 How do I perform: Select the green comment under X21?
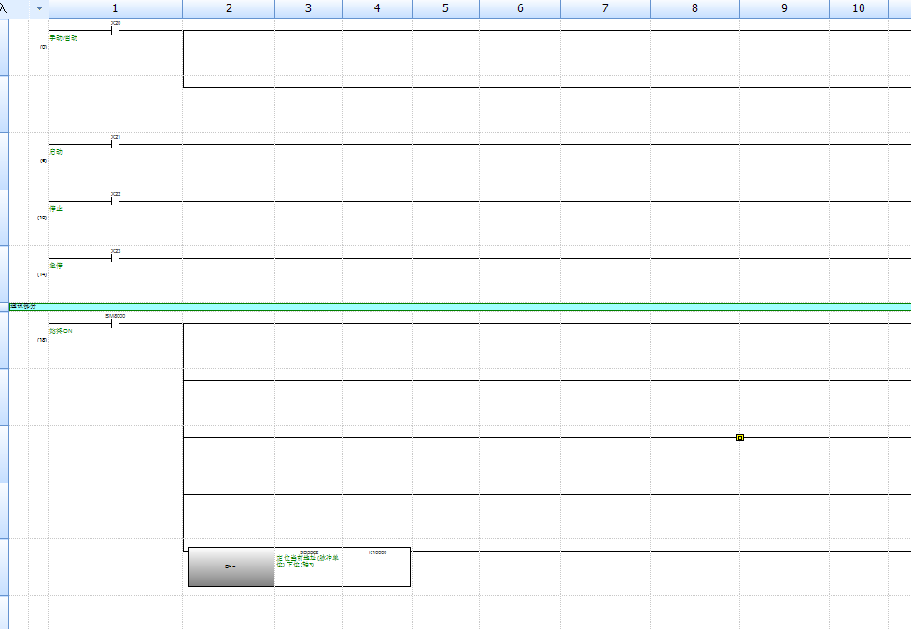(x=56, y=152)
